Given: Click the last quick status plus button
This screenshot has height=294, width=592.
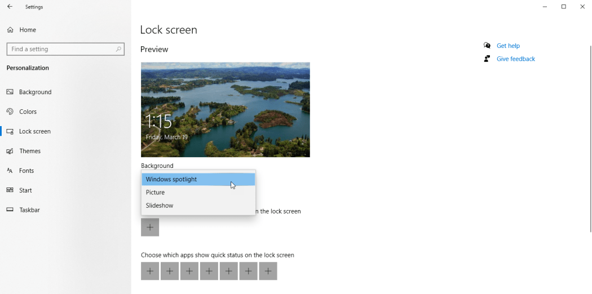Looking at the screenshot, I should pyautogui.click(x=268, y=271).
